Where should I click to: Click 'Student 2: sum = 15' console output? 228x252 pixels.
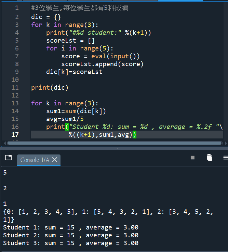[x=39, y=235]
